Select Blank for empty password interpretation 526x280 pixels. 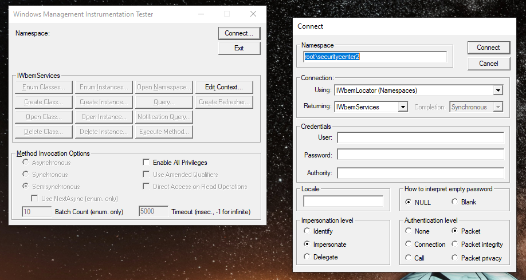click(x=455, y=202)
